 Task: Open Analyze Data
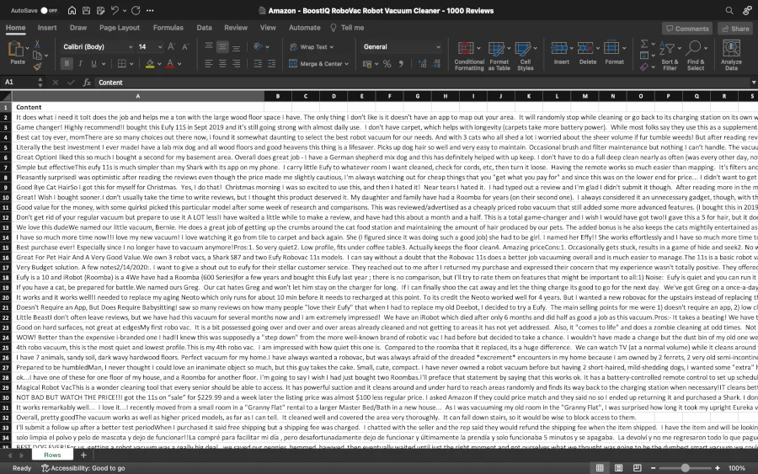point(731,55)
